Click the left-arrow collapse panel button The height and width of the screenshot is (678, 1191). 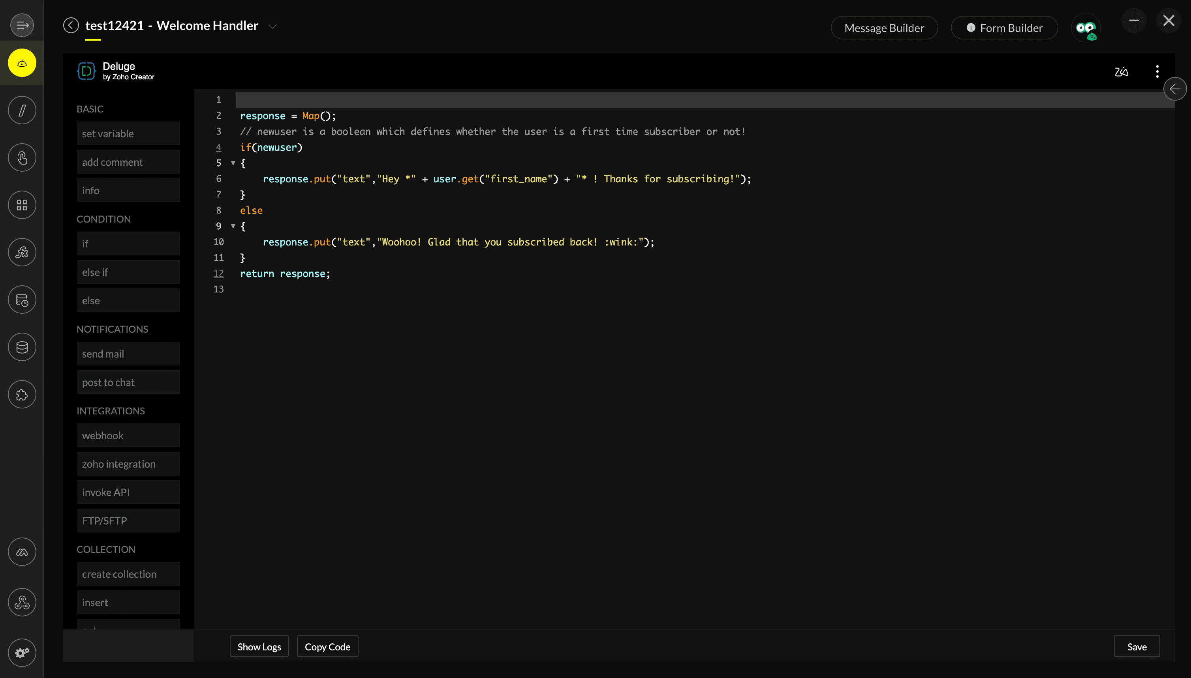pos(1175,89)
